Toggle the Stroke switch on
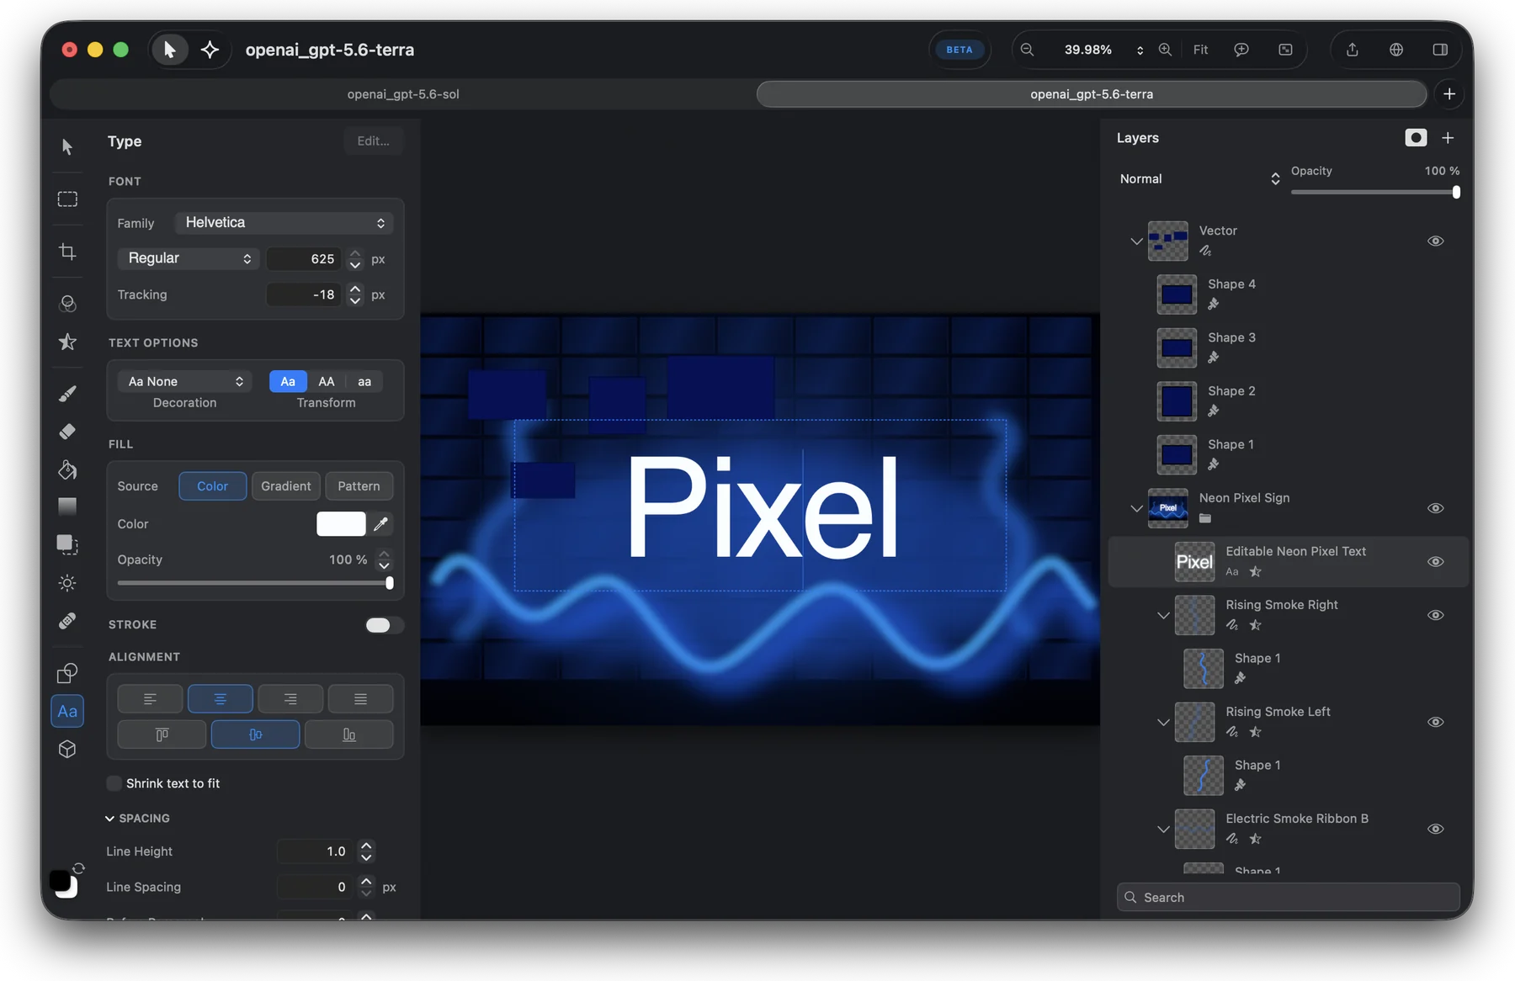Screen dimensions: 1515x981 pyautogui.click(x=385, y=624)
